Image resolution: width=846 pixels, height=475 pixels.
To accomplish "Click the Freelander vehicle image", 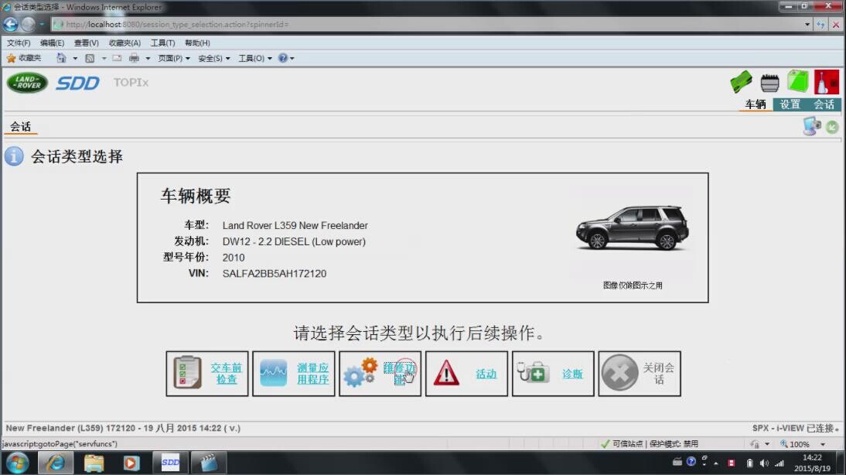I will (632, 228).
